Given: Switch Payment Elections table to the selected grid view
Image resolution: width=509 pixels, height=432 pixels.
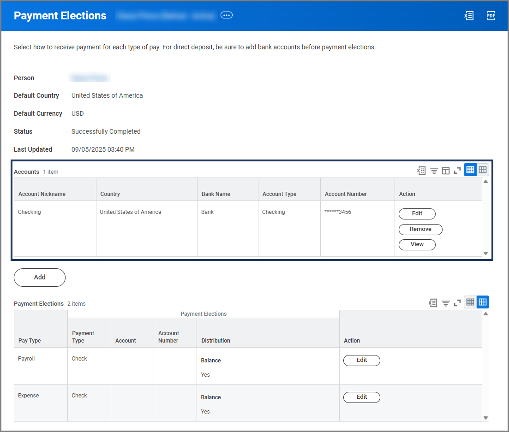Looking at the screenshot, I should [x=483, y=302].
